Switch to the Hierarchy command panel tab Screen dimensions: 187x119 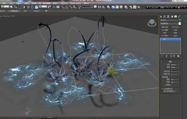point(168,17)
